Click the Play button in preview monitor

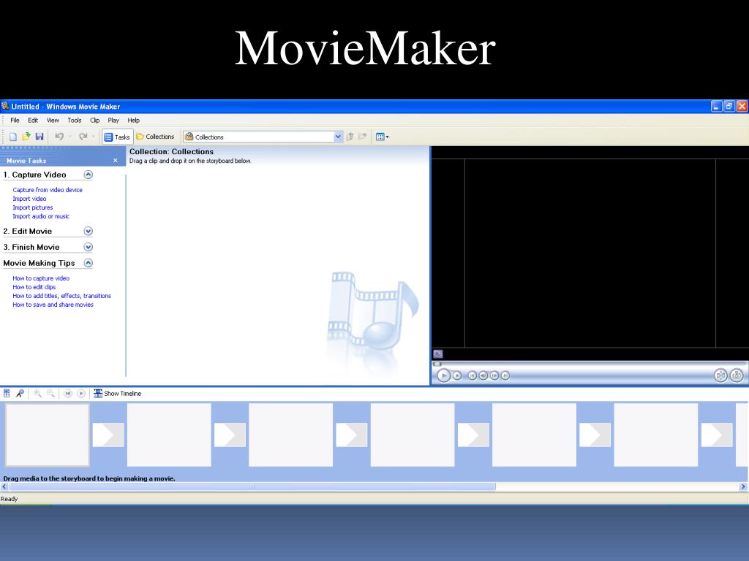pos(443,376)
